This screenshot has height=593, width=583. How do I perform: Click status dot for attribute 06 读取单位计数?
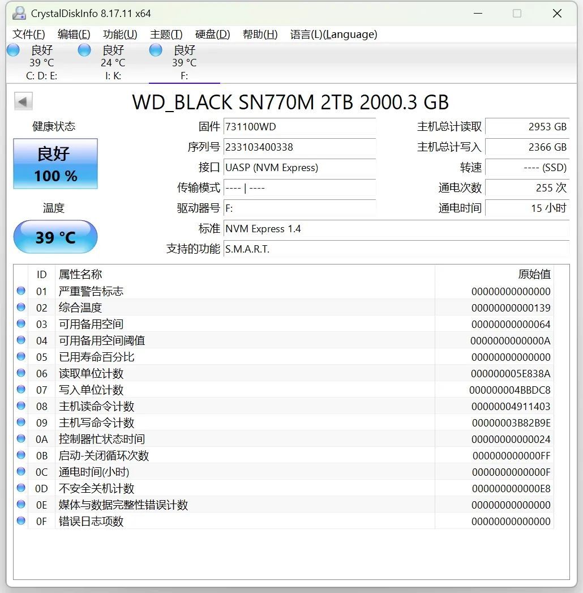point(21,373)
